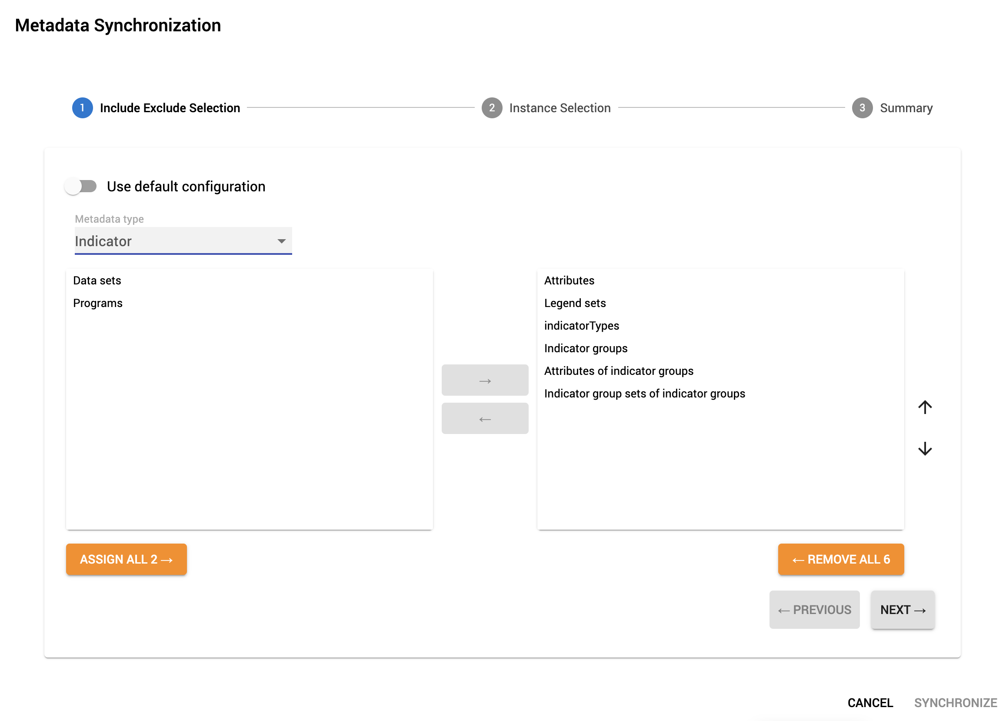Select Data sets from excluded list
Viewport: 1006px width, 721px height.
(x=97, y=279)
